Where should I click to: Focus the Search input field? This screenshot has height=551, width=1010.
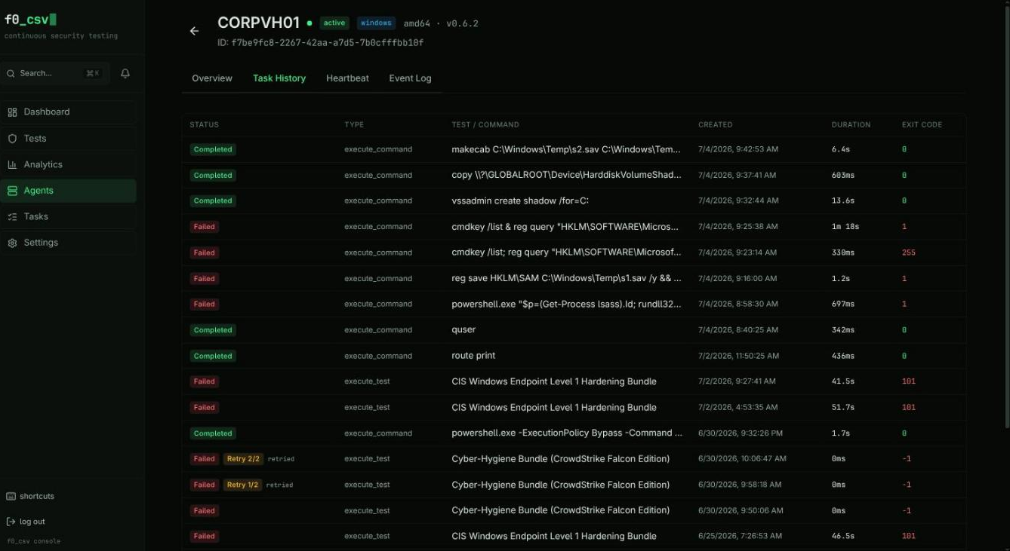point(55,73)
